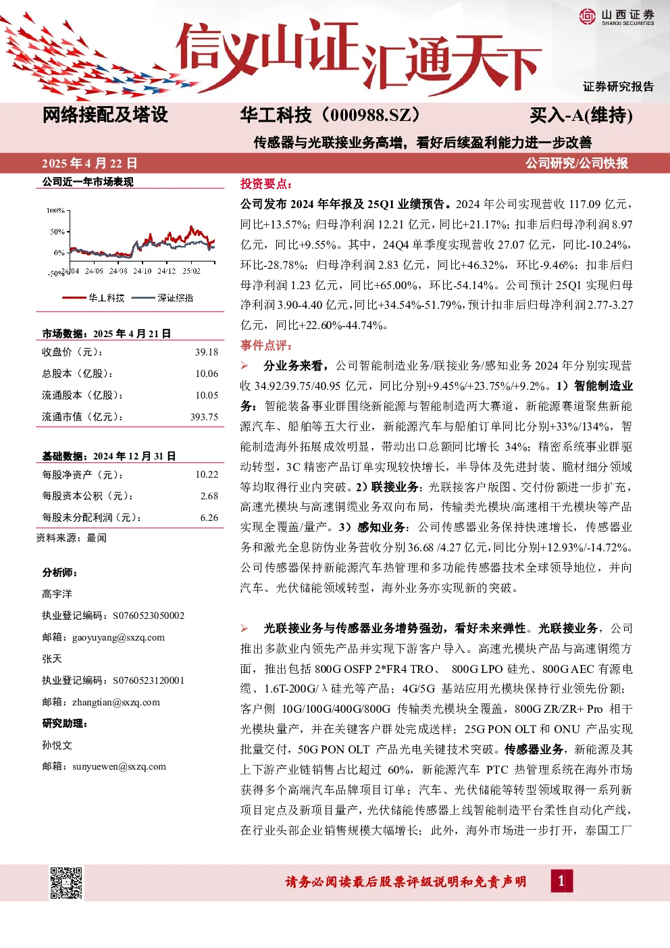The width and height of the screenshot is (670, 948).
Task: Click the 市场数据 2025年4月21日 heading
Action: point(106,334)
